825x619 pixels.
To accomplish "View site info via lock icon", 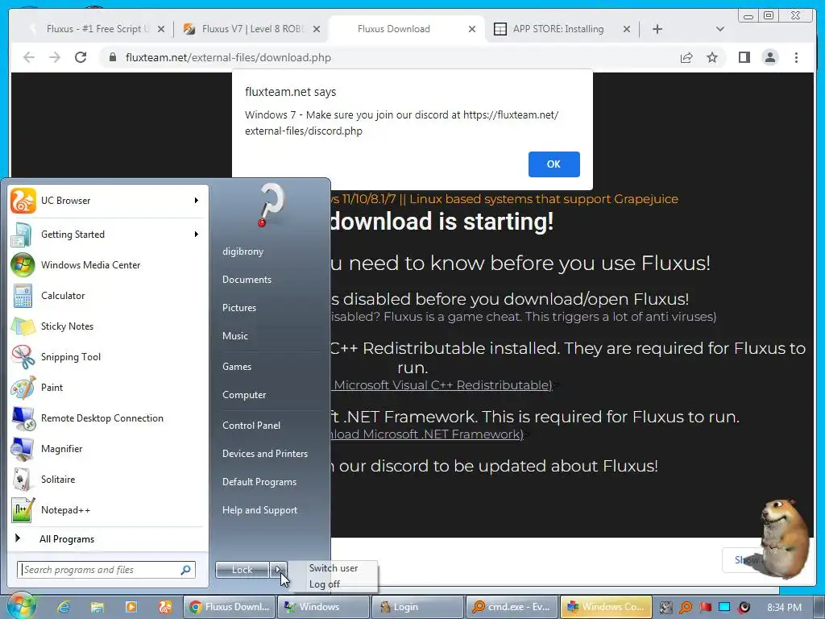I will [112, 57].
